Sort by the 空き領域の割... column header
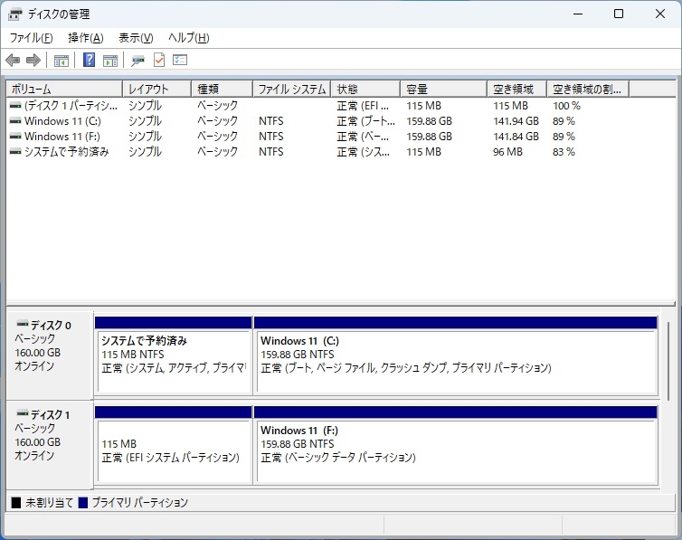The image size is (682, 540). tap(588, 90)
